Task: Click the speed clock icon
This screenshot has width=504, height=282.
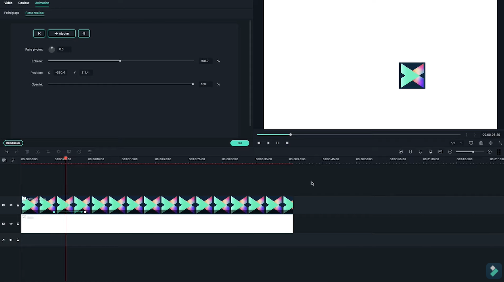Action: coord(79,152)
